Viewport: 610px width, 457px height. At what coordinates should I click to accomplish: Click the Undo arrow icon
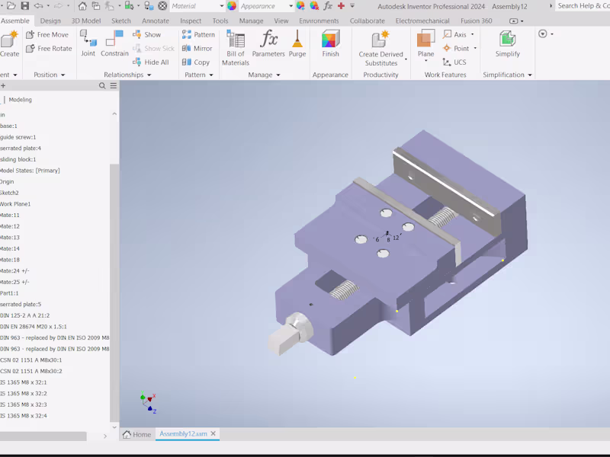tap(39, 6)
